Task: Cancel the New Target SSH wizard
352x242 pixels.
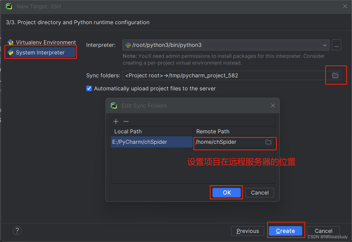Action: tap(323, 231)
